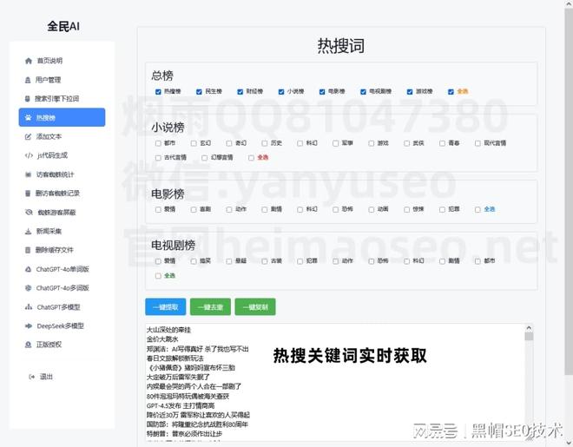The width and height of the screenshot is (573, 447).
Task: Click the results textarea scrollbar
Action: (528, 382)
